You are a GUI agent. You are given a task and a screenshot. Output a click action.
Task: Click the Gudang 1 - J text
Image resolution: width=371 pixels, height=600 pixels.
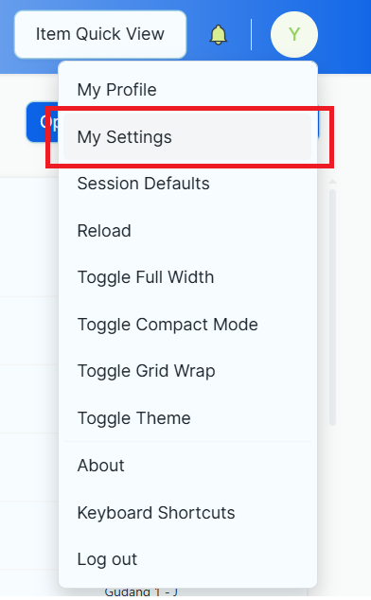pyautogui.click(x=141, y=592)
